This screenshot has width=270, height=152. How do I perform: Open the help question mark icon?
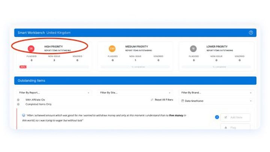[x=251, y=33]
